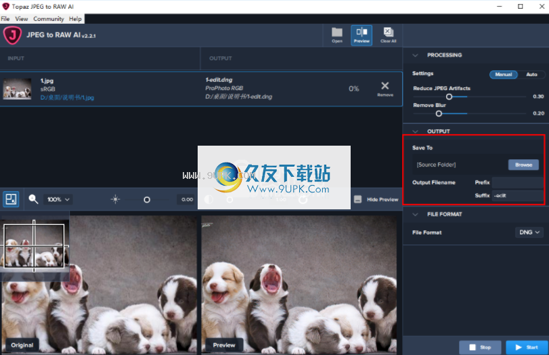Screen dimensions: 549x355
Task: Click the Stop button
Action: point(480,348)
